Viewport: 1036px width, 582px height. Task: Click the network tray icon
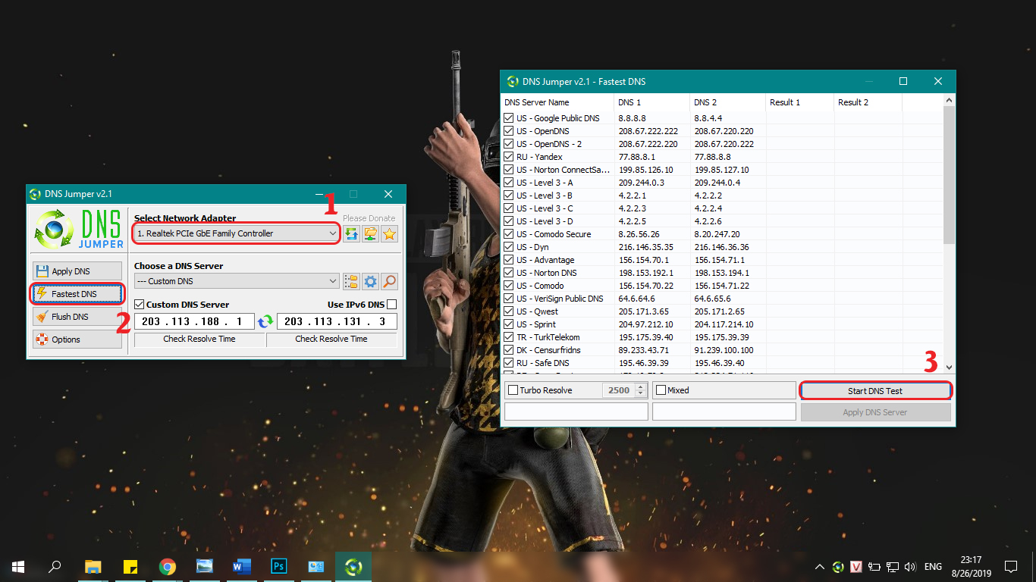(x=893, y=566)
